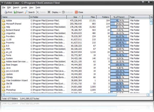This screenshot has width=154, height=112.
Task: Click the In Folder column header
Action: [47, 17]
